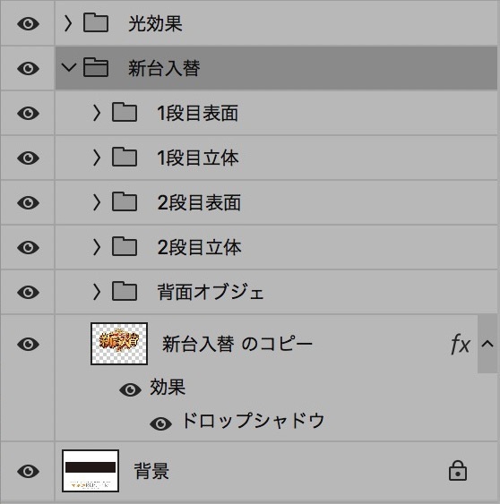Hide the 新台入替 のコピー layer
Image resolution: width=500 pixels, height=504 pixels.
(28, 344)
